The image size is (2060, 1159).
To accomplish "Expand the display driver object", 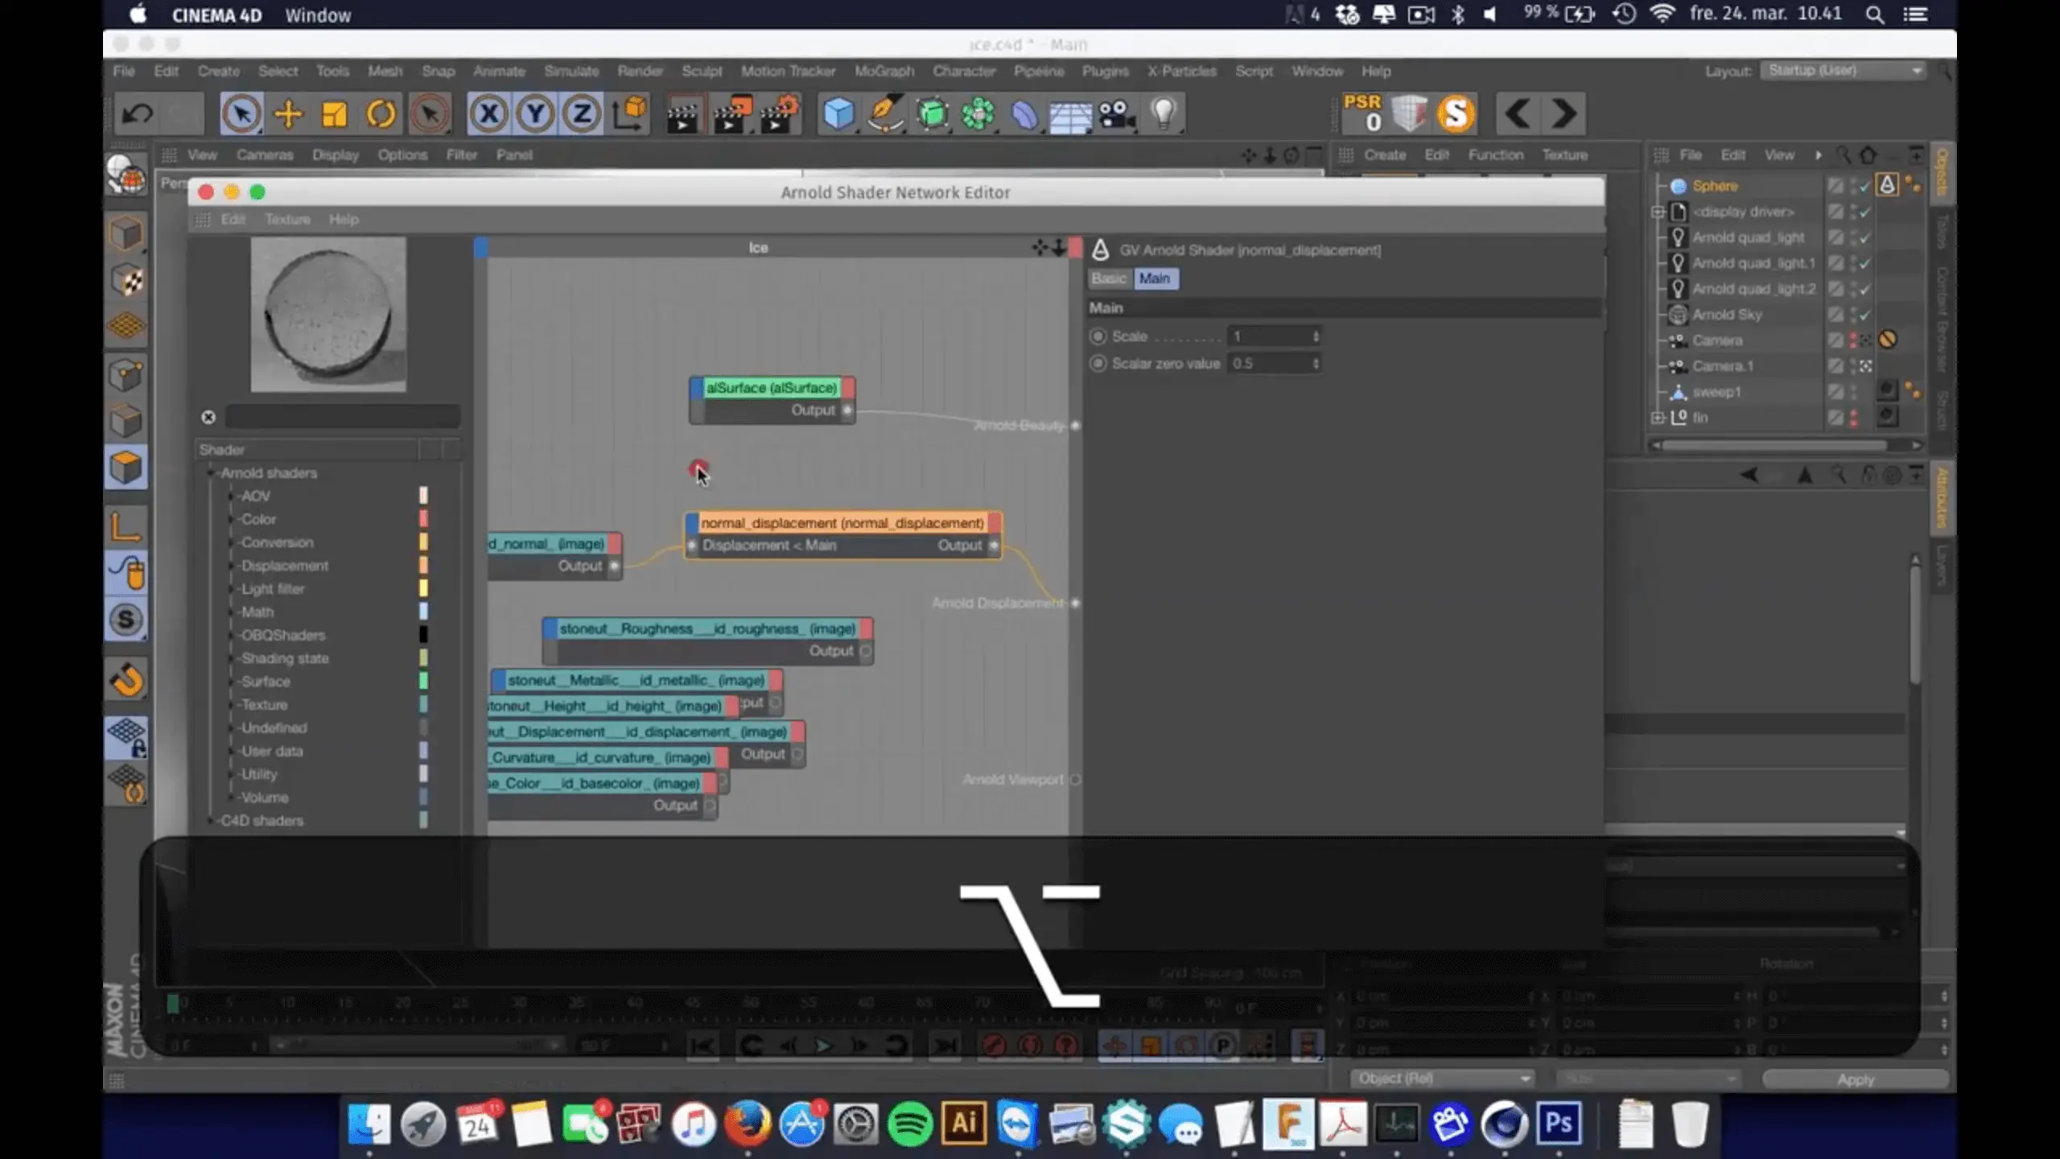I will (x=1658, y=212).
